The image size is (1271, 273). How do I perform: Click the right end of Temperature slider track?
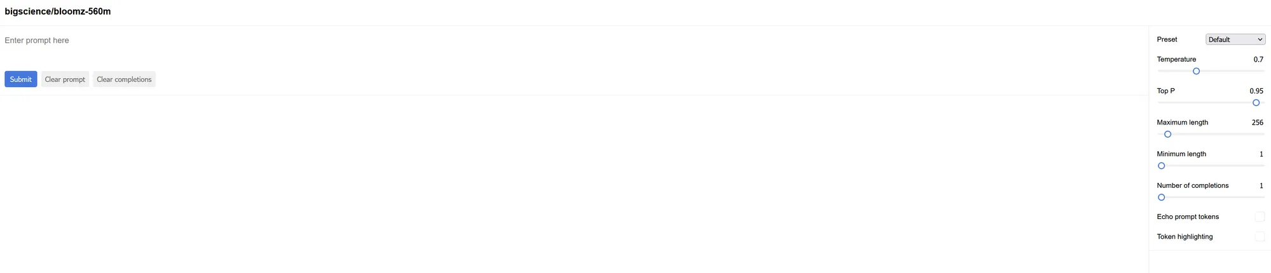pos(1263,71)
